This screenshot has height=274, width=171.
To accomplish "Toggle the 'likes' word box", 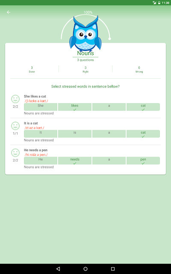I will (x=75, y=107).
